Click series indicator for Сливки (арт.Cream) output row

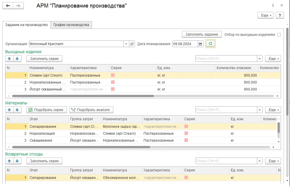pyautogui.click(x=113, y=75)
